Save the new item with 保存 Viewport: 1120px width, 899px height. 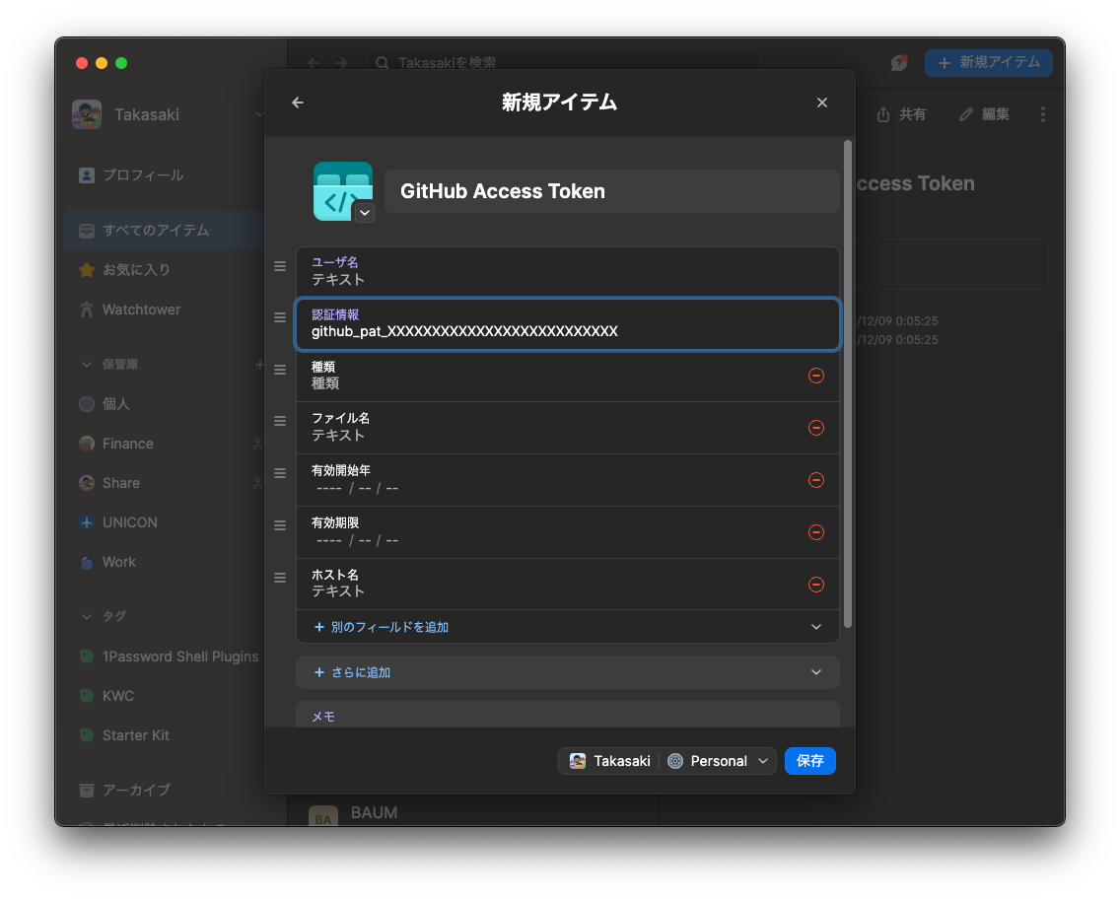coord(810,761)
